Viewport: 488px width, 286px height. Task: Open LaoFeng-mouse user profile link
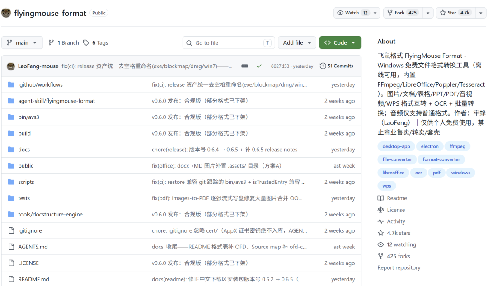(38, 66)
